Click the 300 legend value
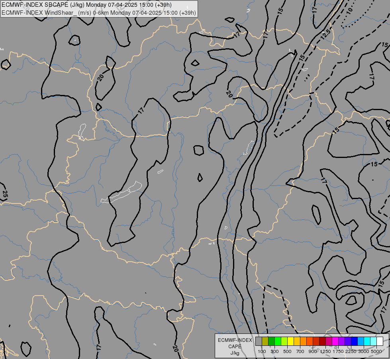 coord(274,351)
